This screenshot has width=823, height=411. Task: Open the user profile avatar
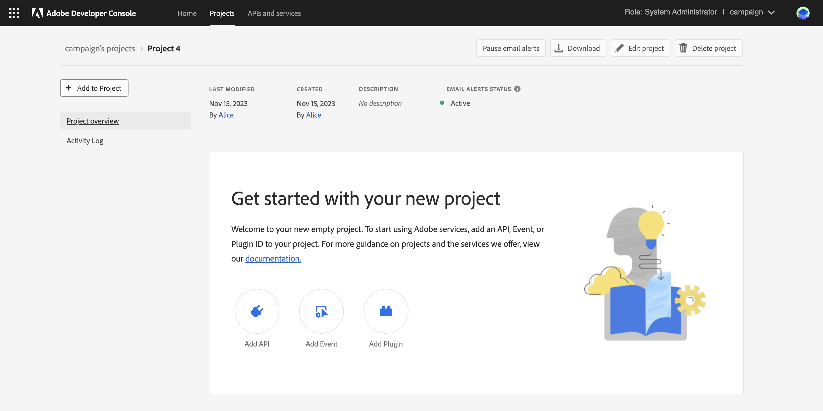802,13
